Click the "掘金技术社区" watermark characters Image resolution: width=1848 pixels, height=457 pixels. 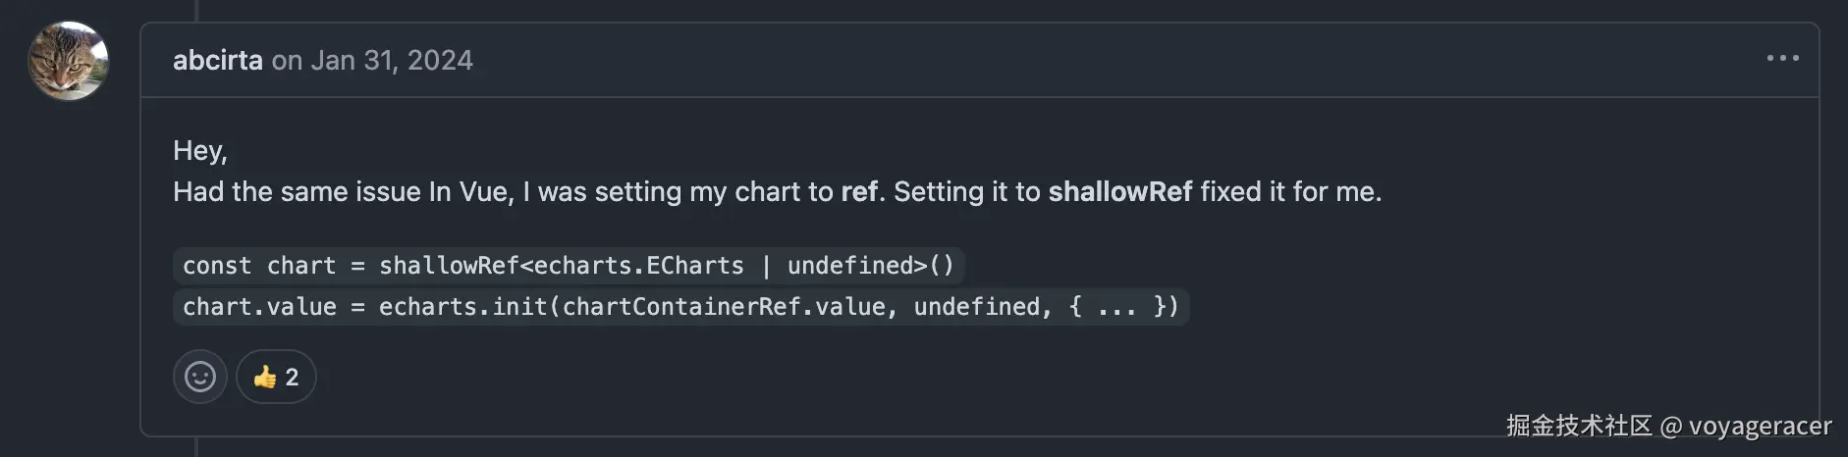tap(1579, 426)
